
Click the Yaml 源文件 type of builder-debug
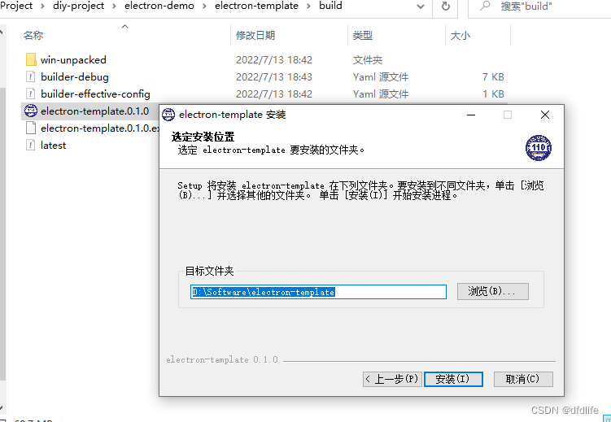click(x=380, y=76)
